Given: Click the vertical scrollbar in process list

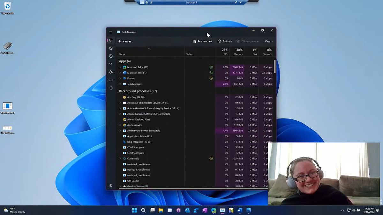Looking at the screenshot, I should pyautogui.click(x=274, y=67).
